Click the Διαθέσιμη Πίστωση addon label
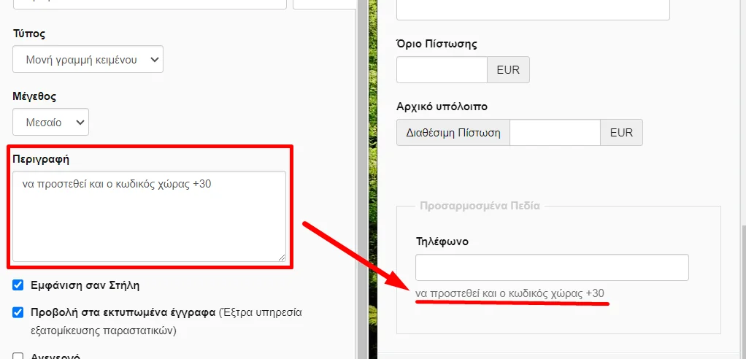The width and height of the screenshot is (746, 359). (x=453, y=133)
